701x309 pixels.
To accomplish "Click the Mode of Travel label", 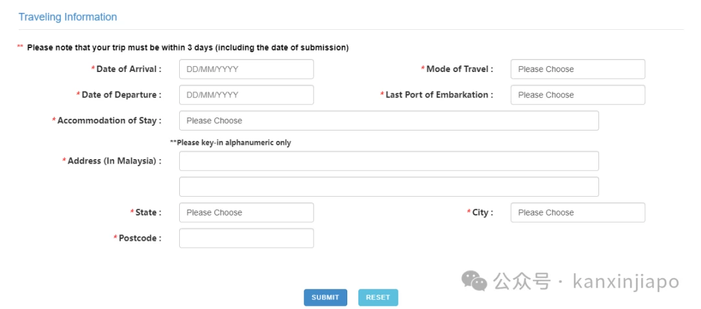I will click(x=458, y=69).
